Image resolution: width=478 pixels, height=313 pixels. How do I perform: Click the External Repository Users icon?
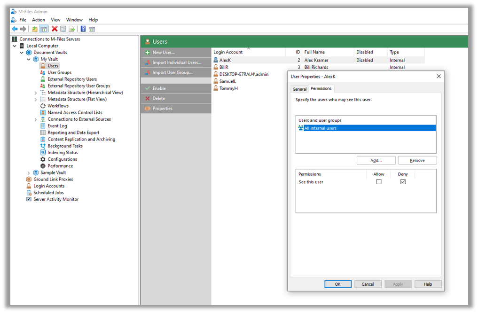(x=43, y=79)
